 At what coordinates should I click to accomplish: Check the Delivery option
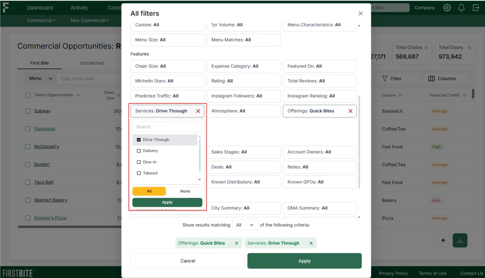tap(139, 151)
